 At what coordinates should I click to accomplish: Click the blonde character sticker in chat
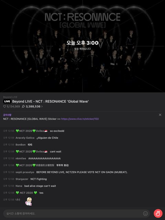29,201
